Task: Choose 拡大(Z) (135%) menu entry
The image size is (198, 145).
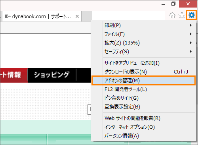Action: (143, 43)
